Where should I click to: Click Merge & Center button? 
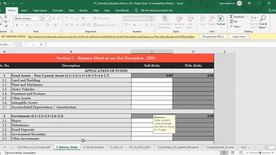[x=104, y=25]
